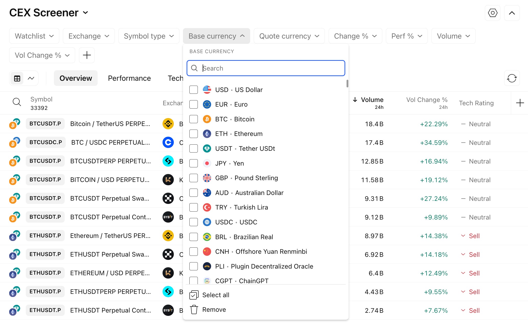
Task: Switch to the Performance tab
Action: [x=129, y=78]
